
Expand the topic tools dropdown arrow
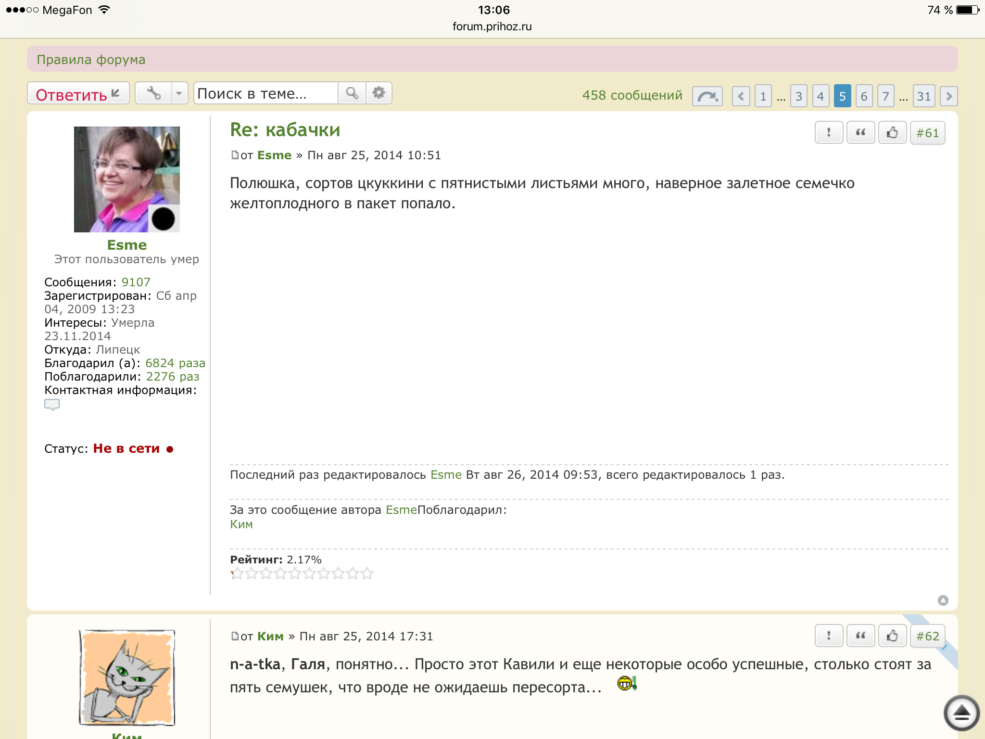tap(179, 93)
